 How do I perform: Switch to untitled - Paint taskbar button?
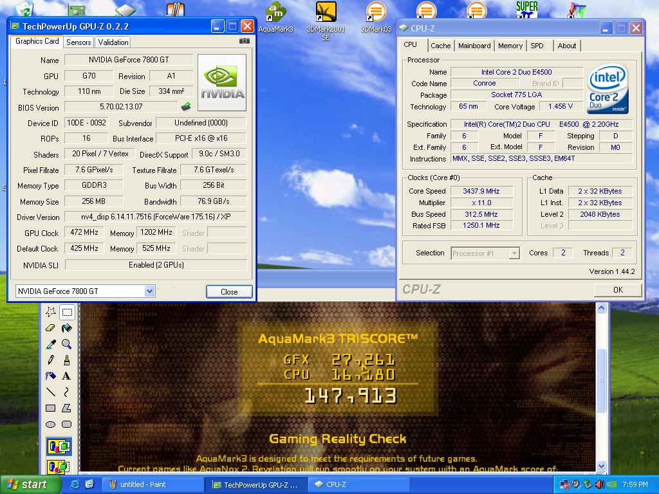tap(153, 484)
